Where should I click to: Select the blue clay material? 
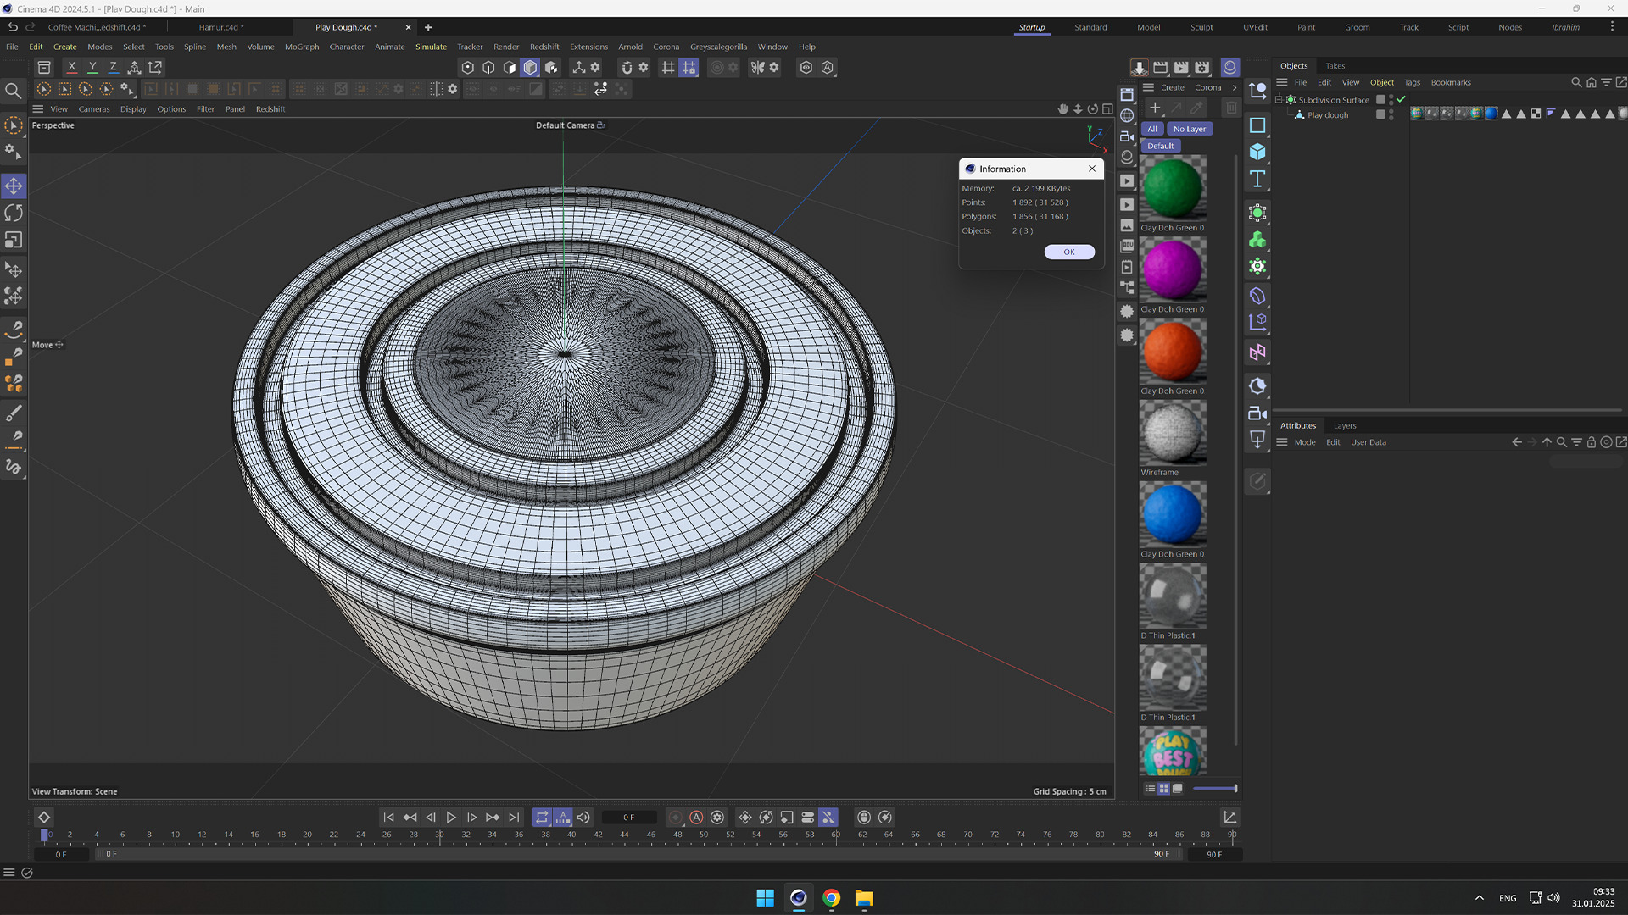pos(1173,514)
